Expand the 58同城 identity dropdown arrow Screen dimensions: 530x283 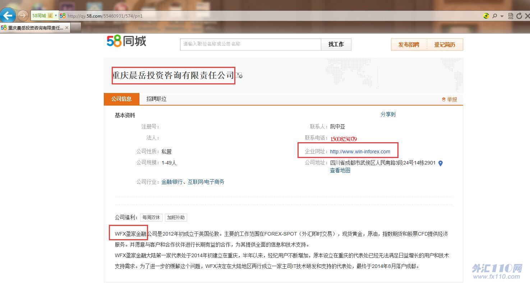(56, 16)
